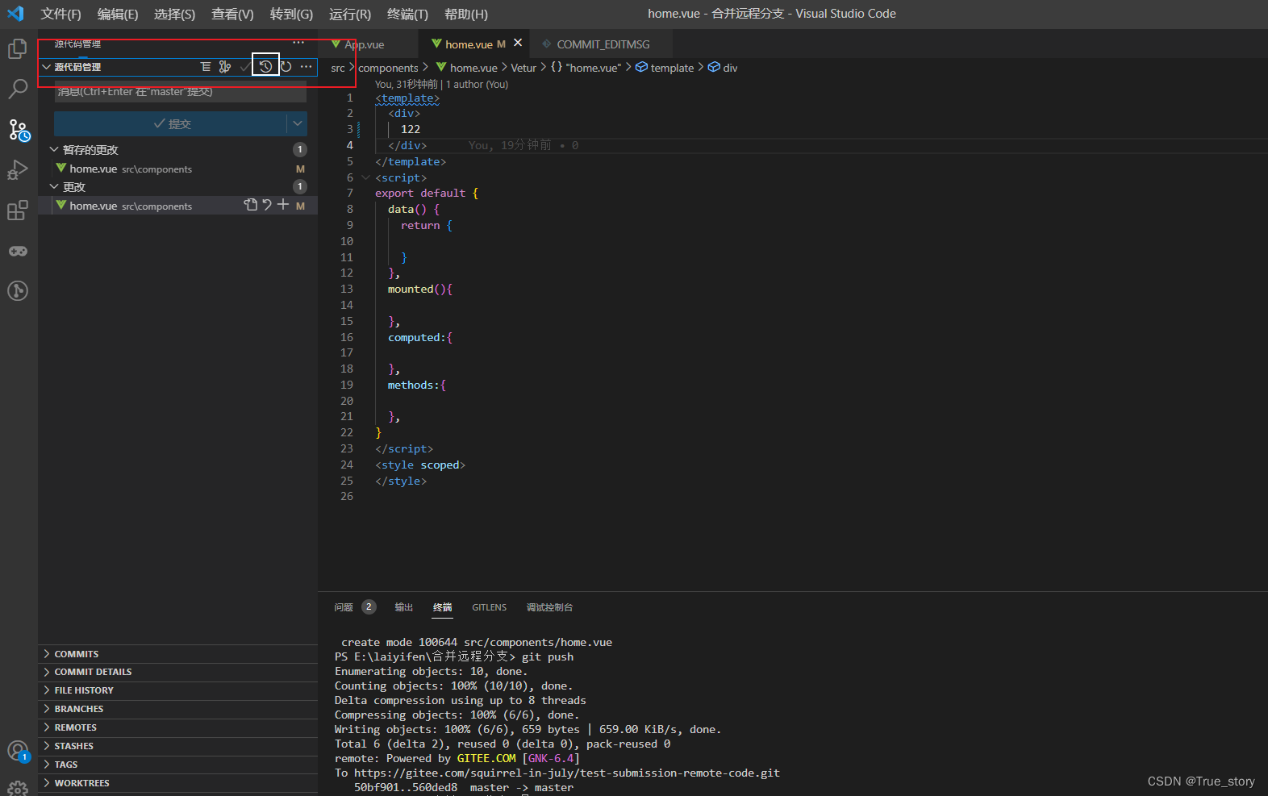Click the 终端 panel tab
1268x796 pixels.
pyautogui.click(x=442, y=607)
